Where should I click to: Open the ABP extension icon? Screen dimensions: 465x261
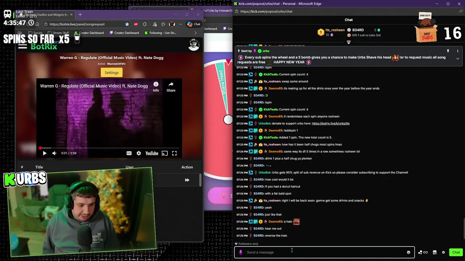pos(136,24)
